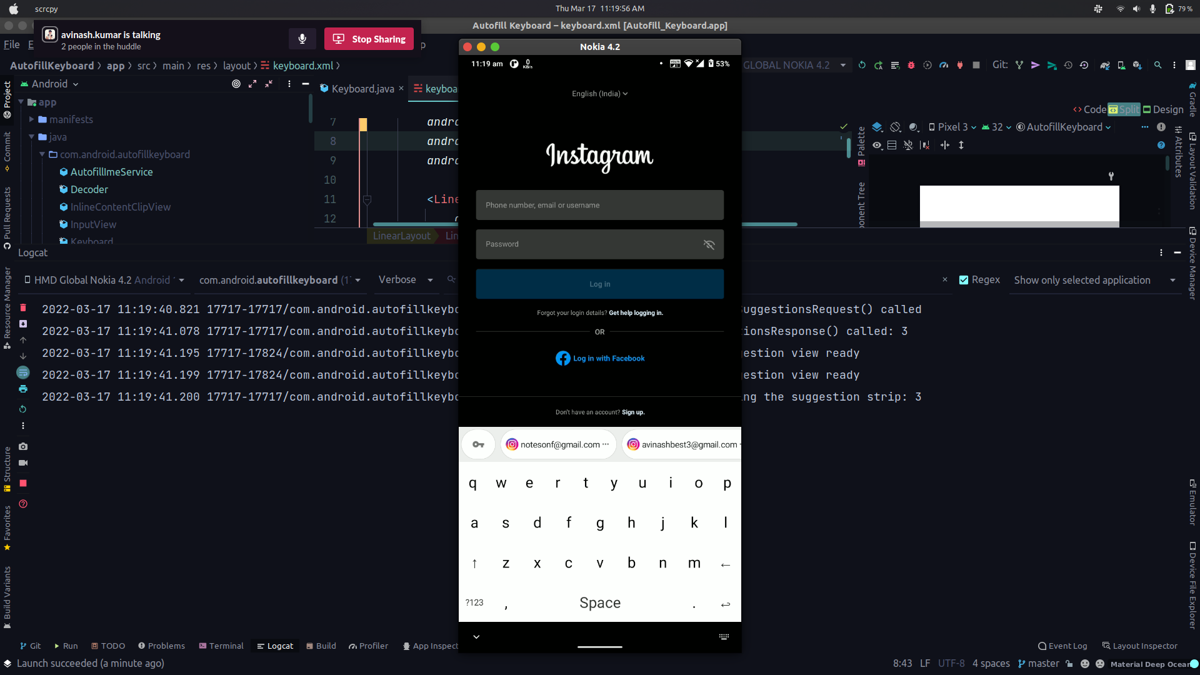This screenshot has height=675, width=1200.
Task: Switch to the Keyboard.java editor tab
Action: pyautogui.click(x=362, y=89)
